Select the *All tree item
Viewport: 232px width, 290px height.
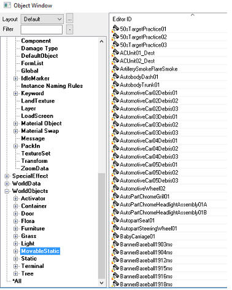click(x=17, y=281)
